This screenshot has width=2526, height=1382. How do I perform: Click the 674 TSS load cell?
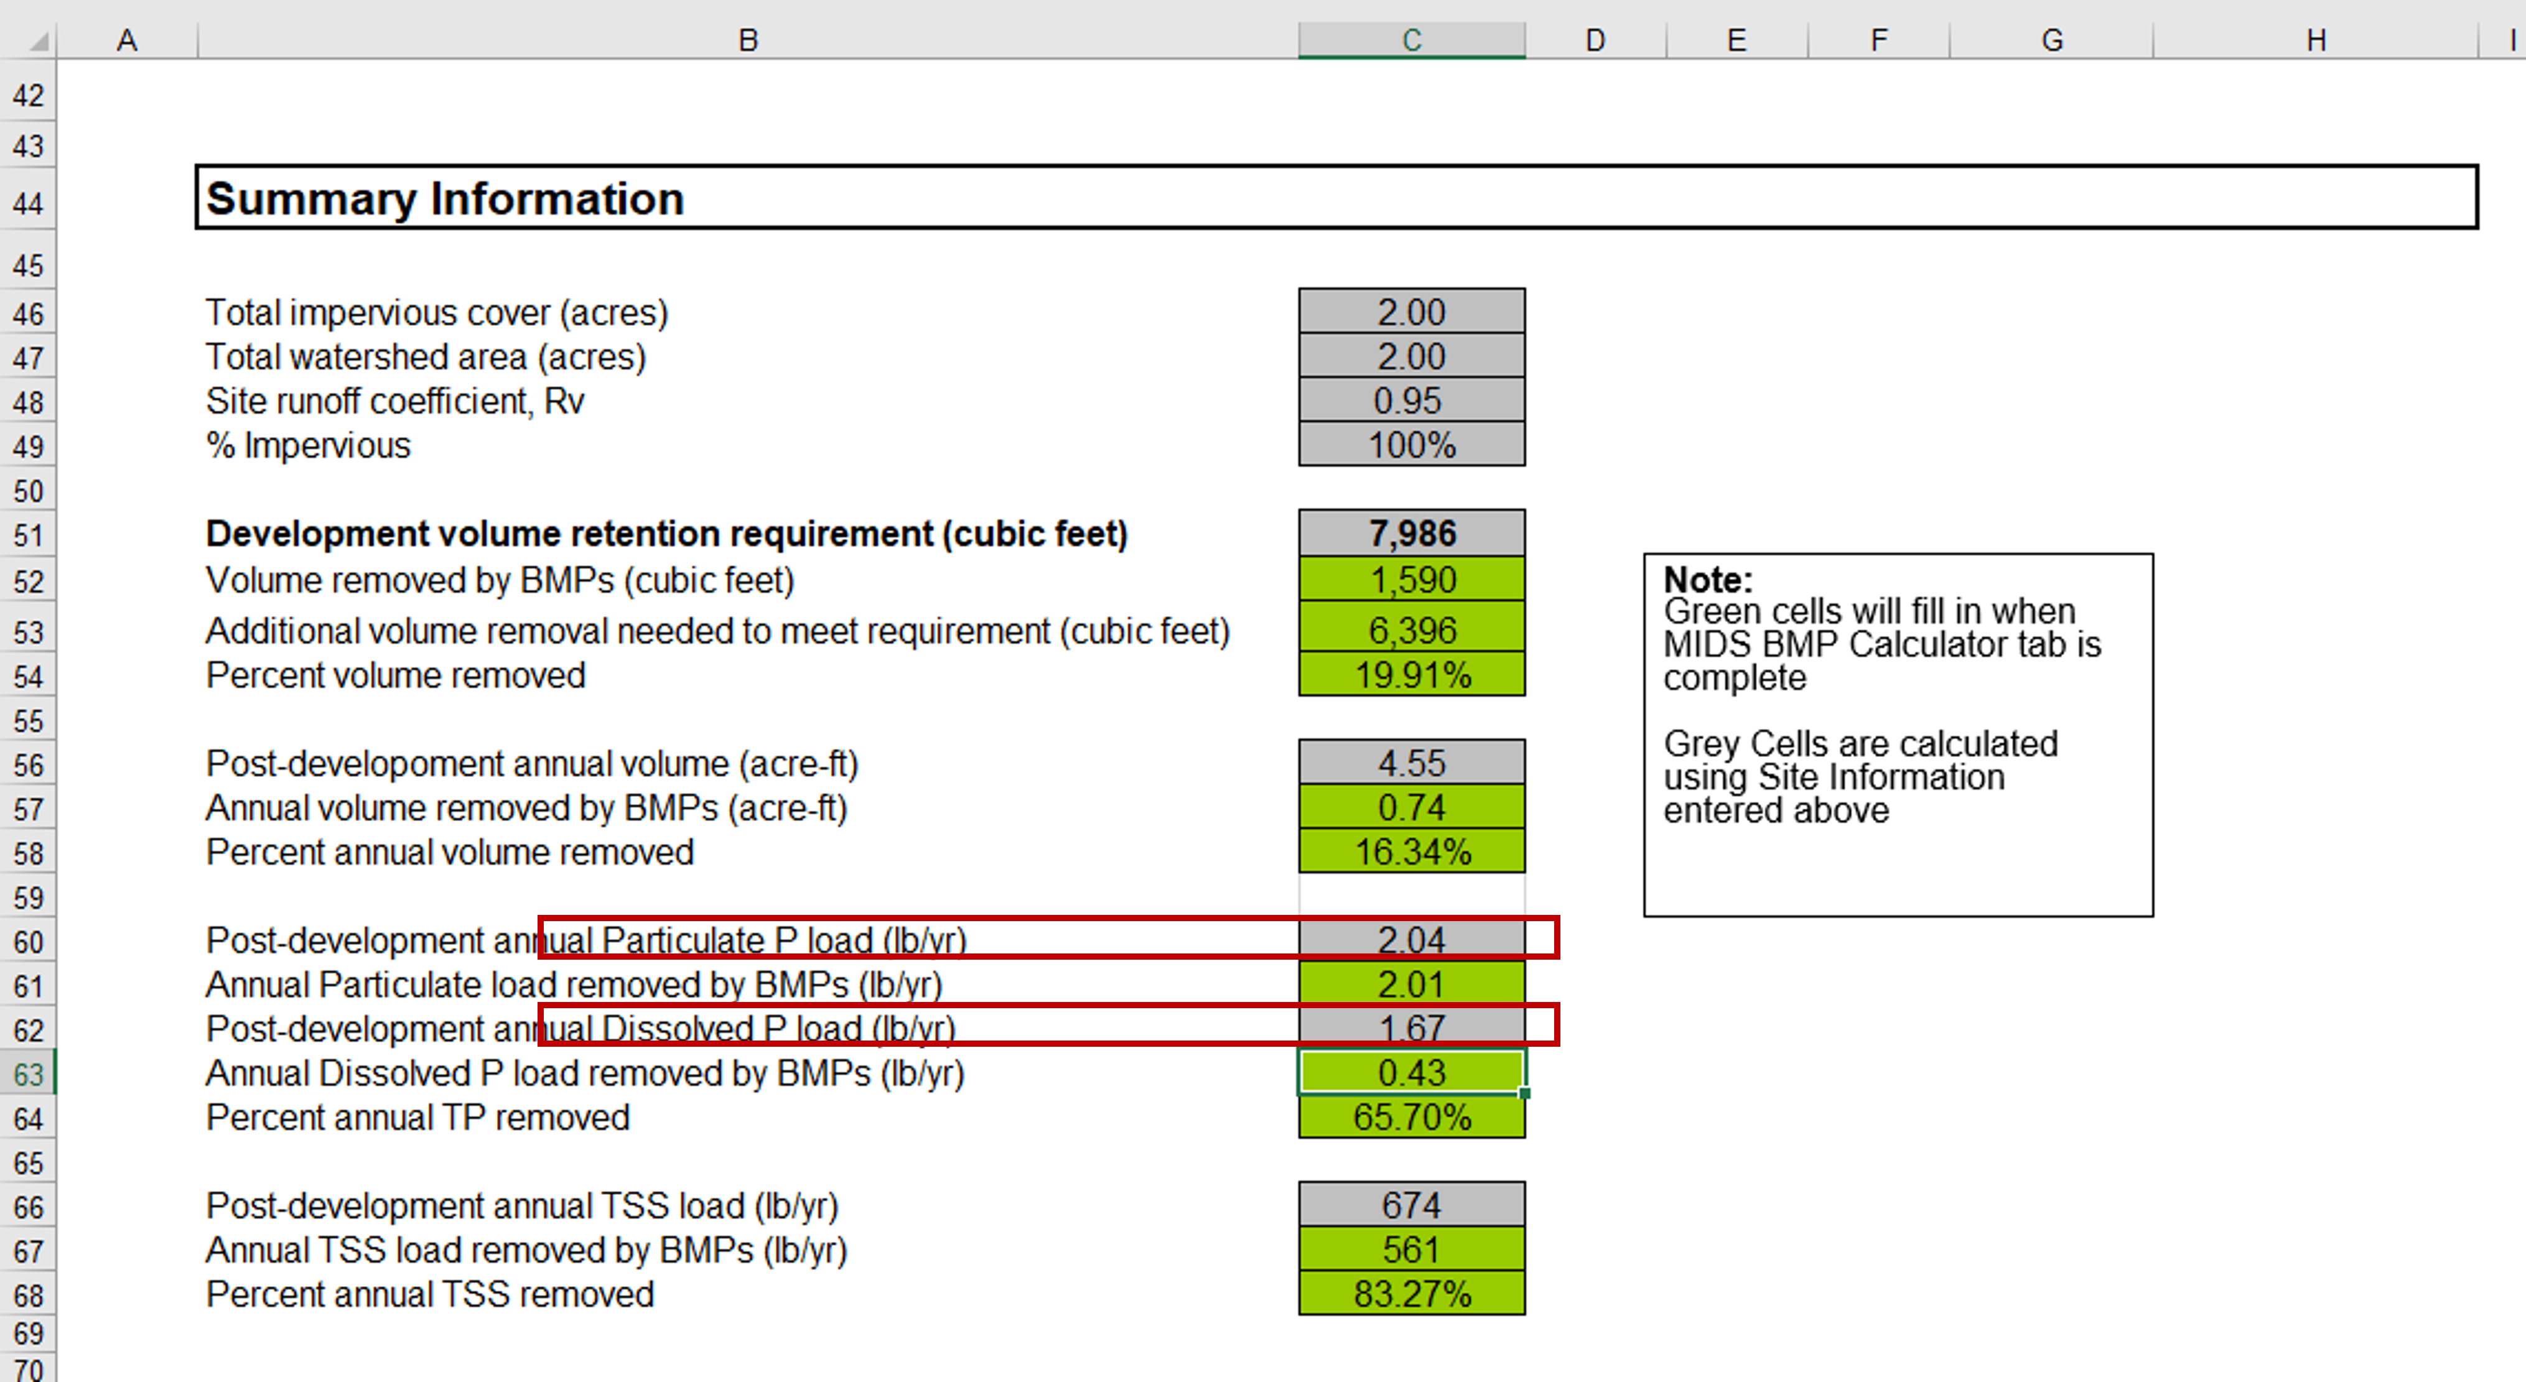coord(1411,1205)
